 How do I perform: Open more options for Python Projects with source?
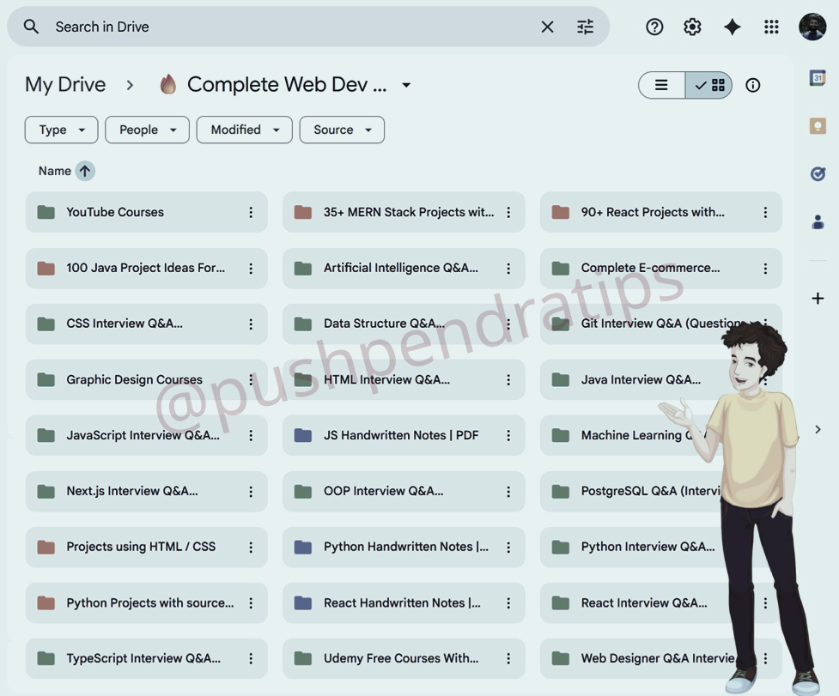(251, 603)
